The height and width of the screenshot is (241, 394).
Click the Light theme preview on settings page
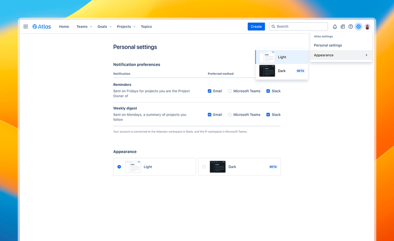tap(133, 167)
